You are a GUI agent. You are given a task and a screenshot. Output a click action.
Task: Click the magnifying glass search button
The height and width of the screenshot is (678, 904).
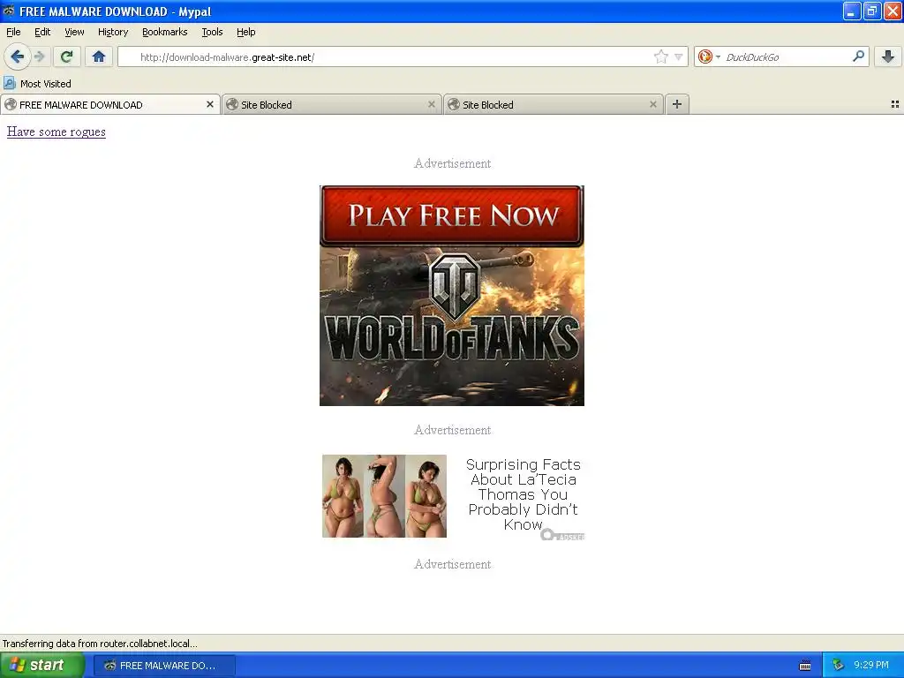coord(858,56)
